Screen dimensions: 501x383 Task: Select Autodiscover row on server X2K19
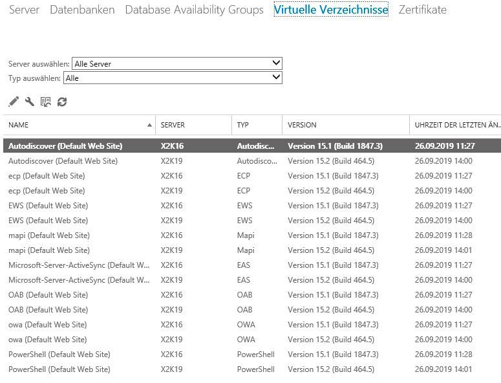pyautogui.click(x=252, y=161)
